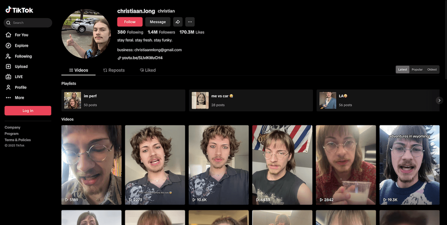The height and width of the screenshot is (225, 447).
Task: Sort videos by Latest
Action: click(x=402, y=69)
